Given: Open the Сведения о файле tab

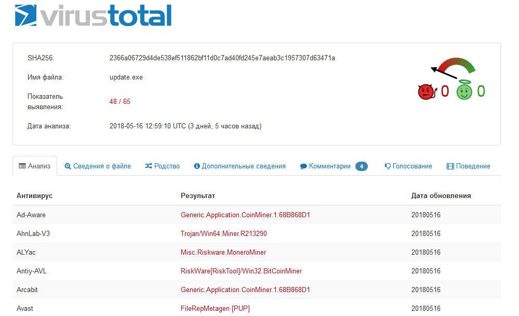Looking at the screenshot, I should pyautogui.click(x=98, y=166).
